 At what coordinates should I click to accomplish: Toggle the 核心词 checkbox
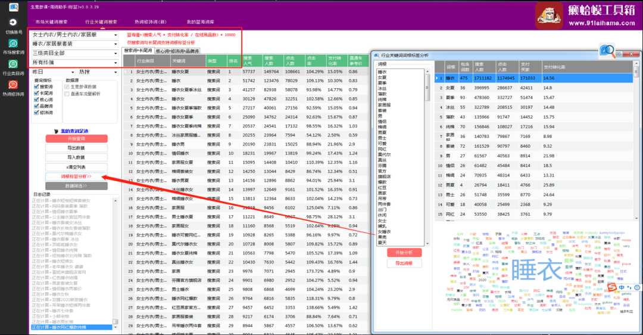point(36,100)
